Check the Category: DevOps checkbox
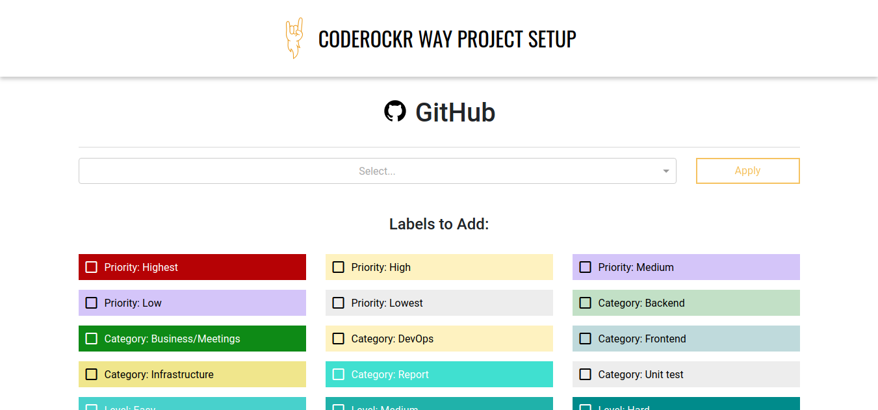878x410 pixels. [339, 339]
